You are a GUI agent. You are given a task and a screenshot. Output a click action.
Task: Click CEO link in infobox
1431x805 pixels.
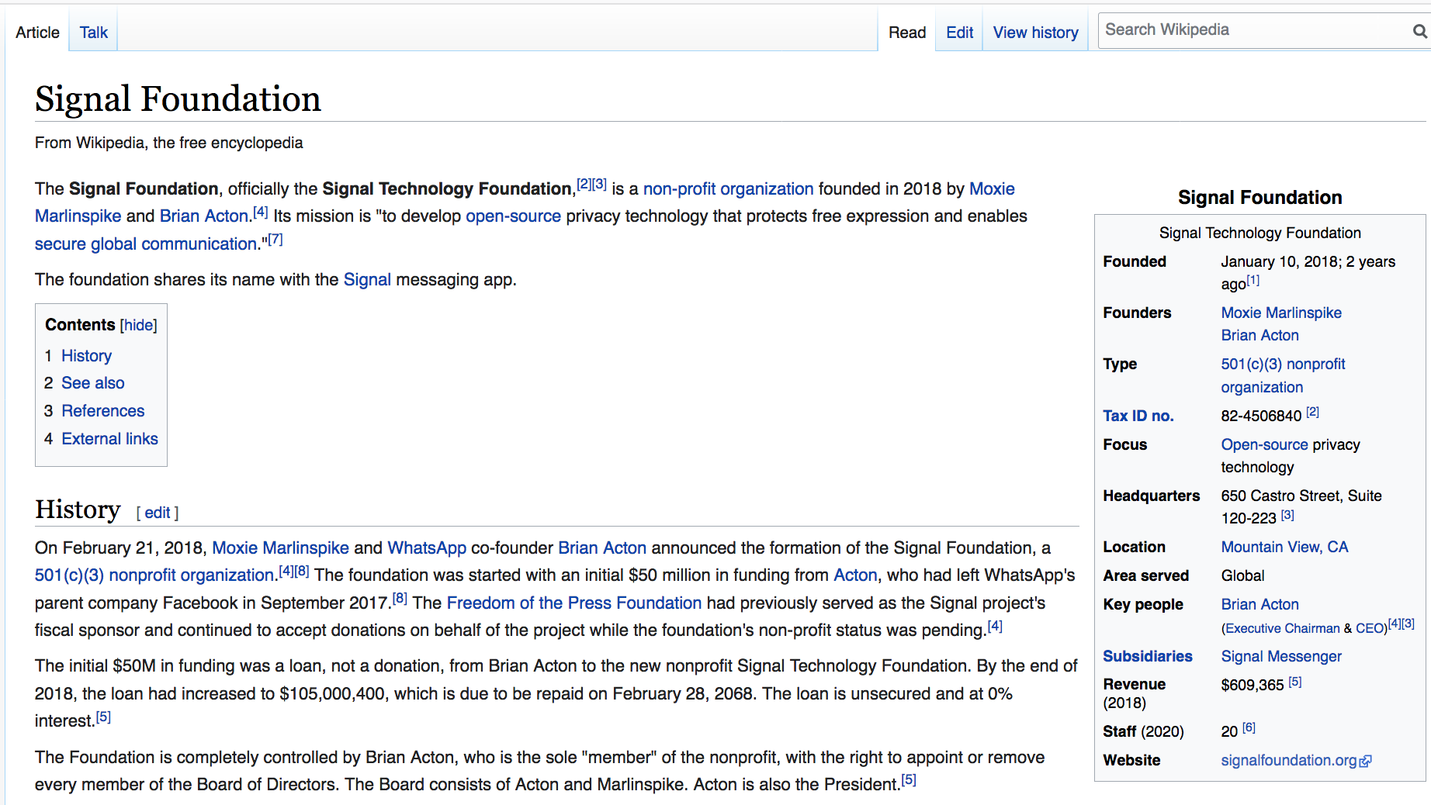[x=1369, y=629]
